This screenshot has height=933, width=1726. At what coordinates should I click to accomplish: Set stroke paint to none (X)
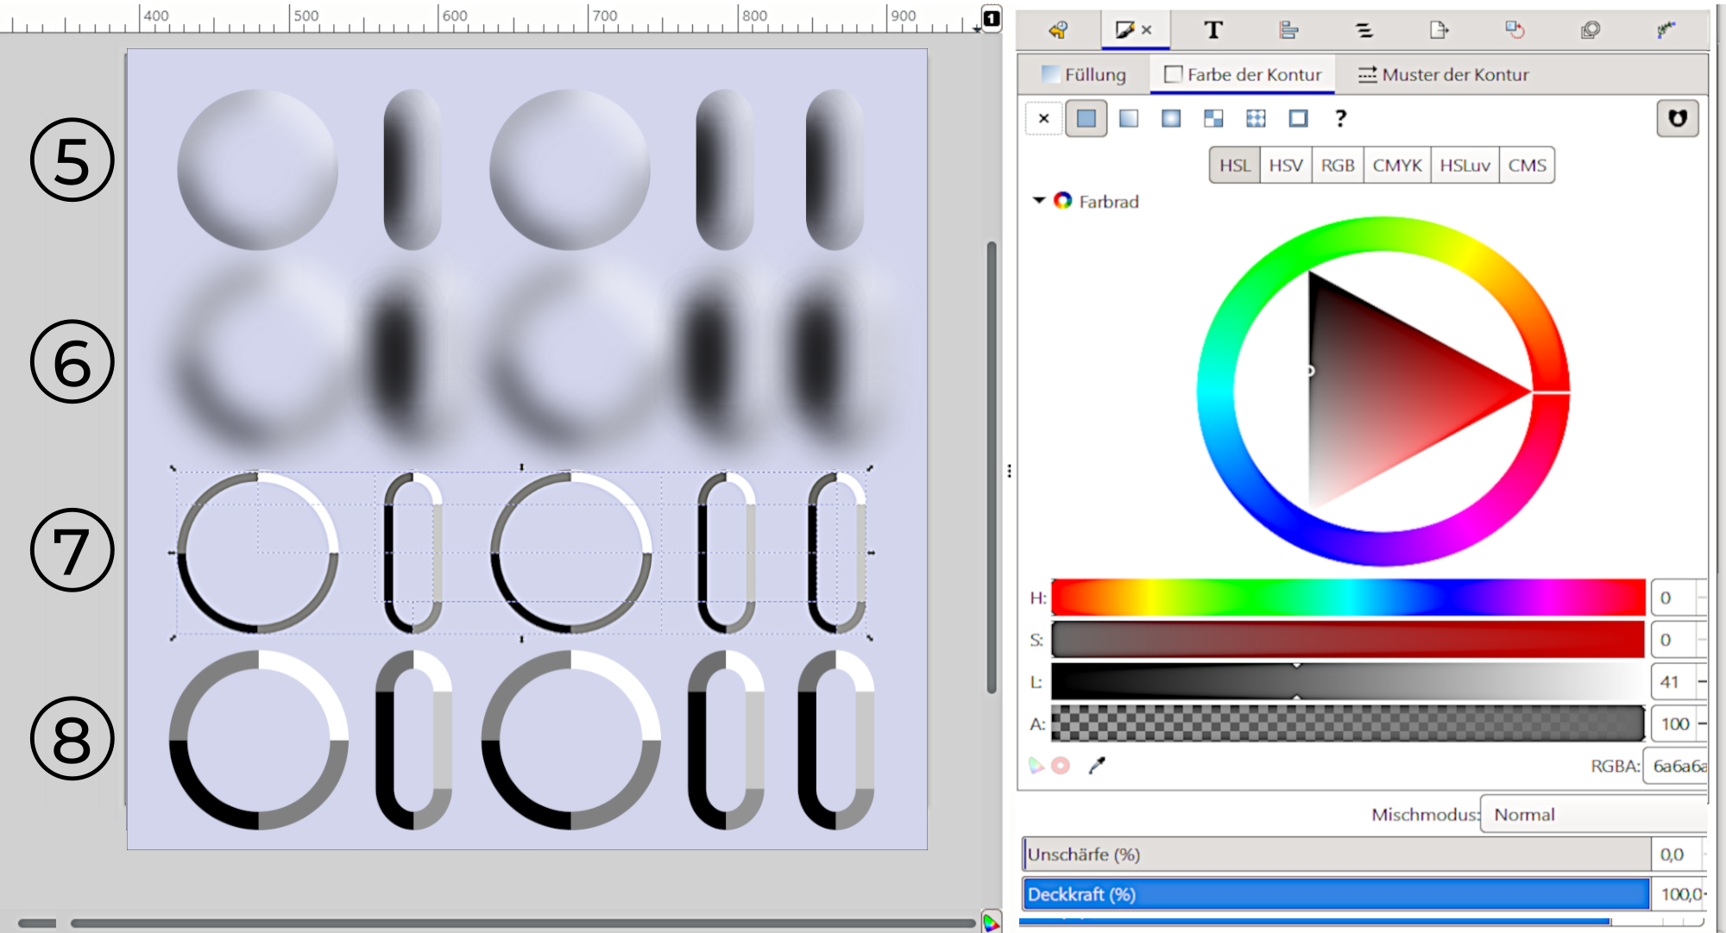click(1043, 118)
